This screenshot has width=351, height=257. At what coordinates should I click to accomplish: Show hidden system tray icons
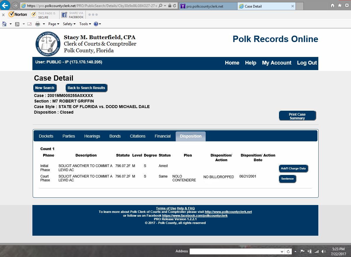click(296, 251)
